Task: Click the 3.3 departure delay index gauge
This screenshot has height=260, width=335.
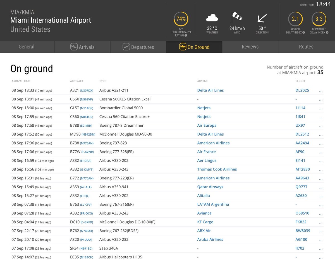Action: [x=319, y=19]
